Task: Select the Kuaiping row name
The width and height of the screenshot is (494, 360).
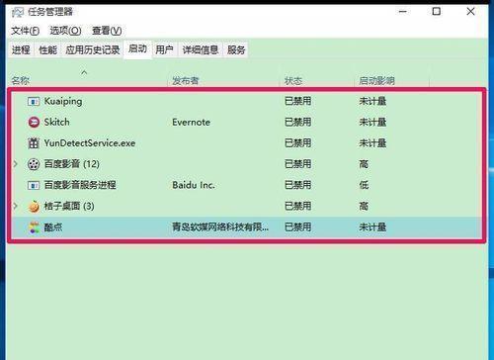Action: pos(63,102)
